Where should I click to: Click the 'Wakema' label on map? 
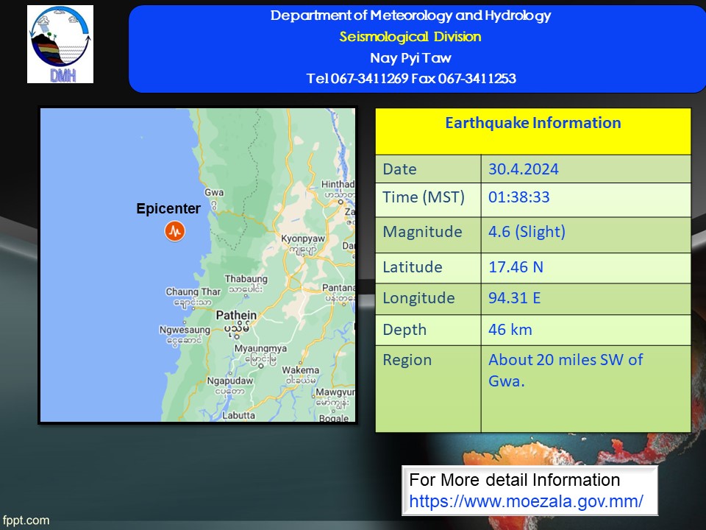coord(300,370)
